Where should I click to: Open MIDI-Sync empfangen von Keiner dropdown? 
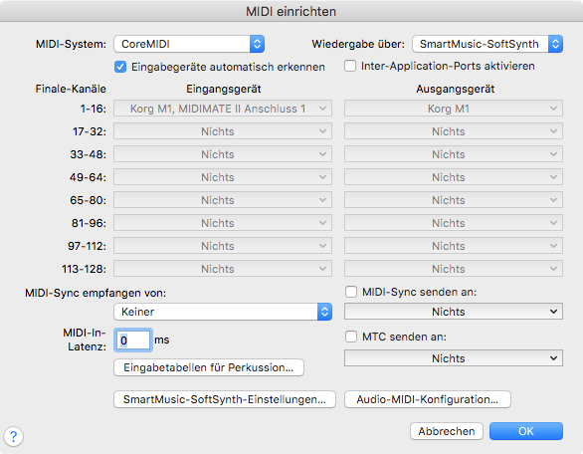tap(223, 312)
